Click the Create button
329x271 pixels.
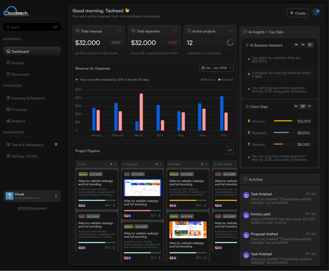pos(298,13)
